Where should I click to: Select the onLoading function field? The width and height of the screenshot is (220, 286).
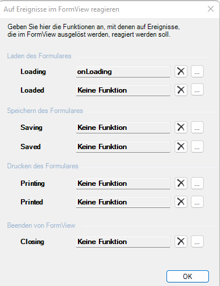pos(123,72)
